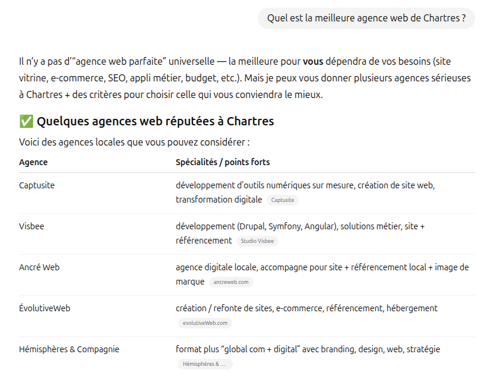Screen dimensions: 490x376
Task: Click the global com + digital description text
Action: [x=308, y=349]
